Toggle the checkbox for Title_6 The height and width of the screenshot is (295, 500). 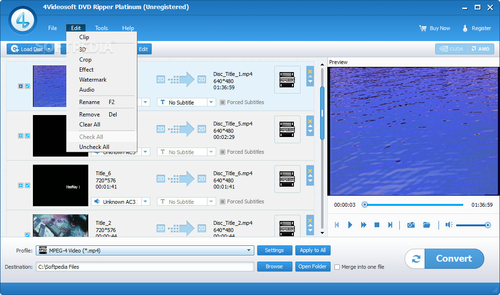[x=27, y=186]
